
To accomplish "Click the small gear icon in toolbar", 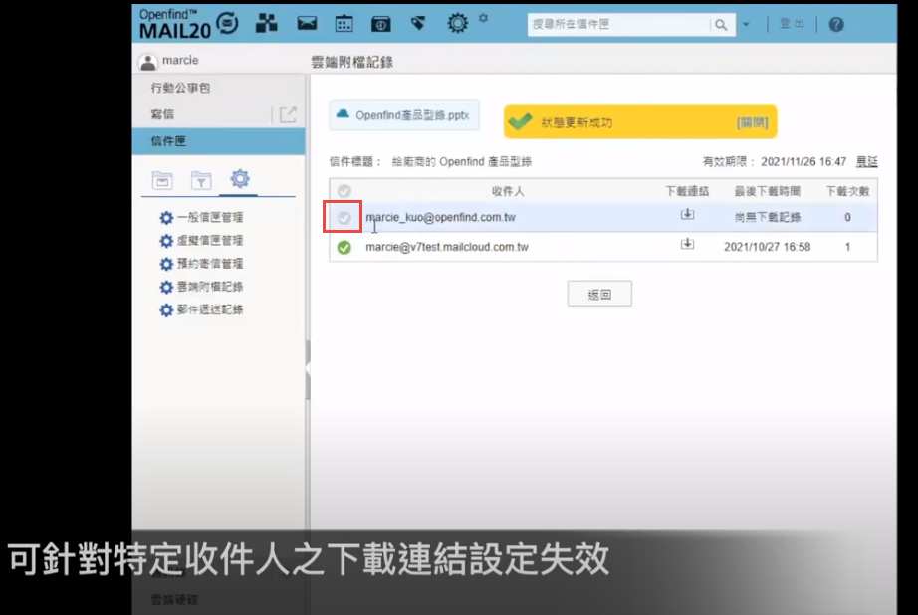I will tap(483, 18).
